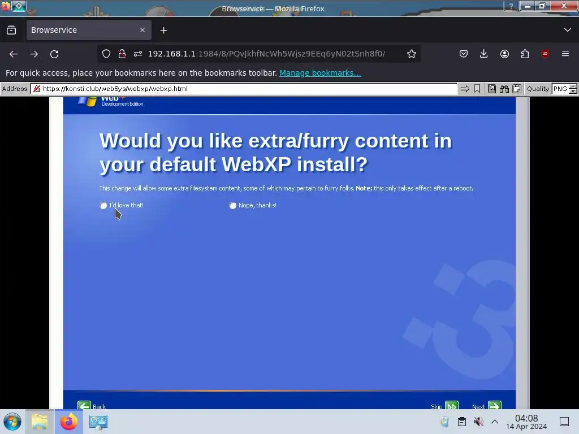This screenshot has height=434, width=579.
Task: Click the insecure connection padlock icon
Action: click(122, 54)
